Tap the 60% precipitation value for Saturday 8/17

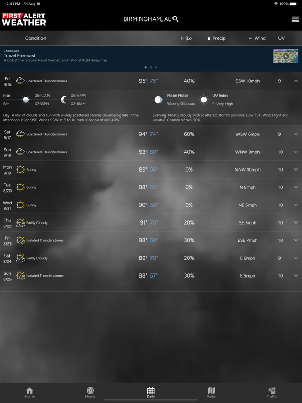point(189,134)
